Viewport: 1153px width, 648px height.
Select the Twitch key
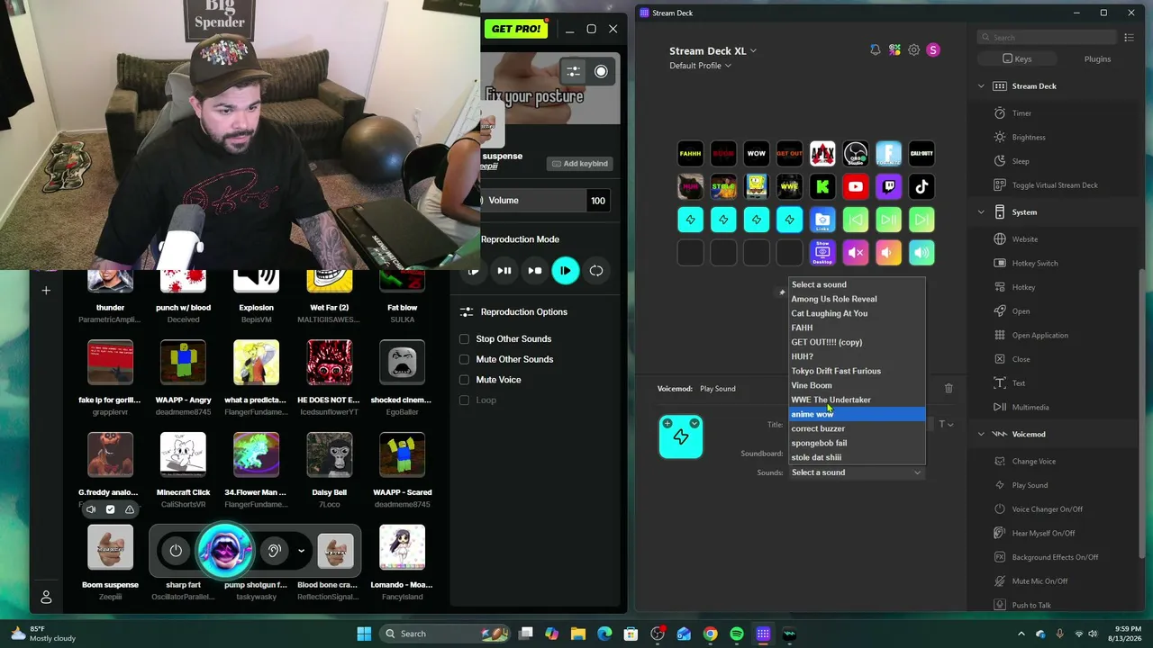tap(888, 186)
